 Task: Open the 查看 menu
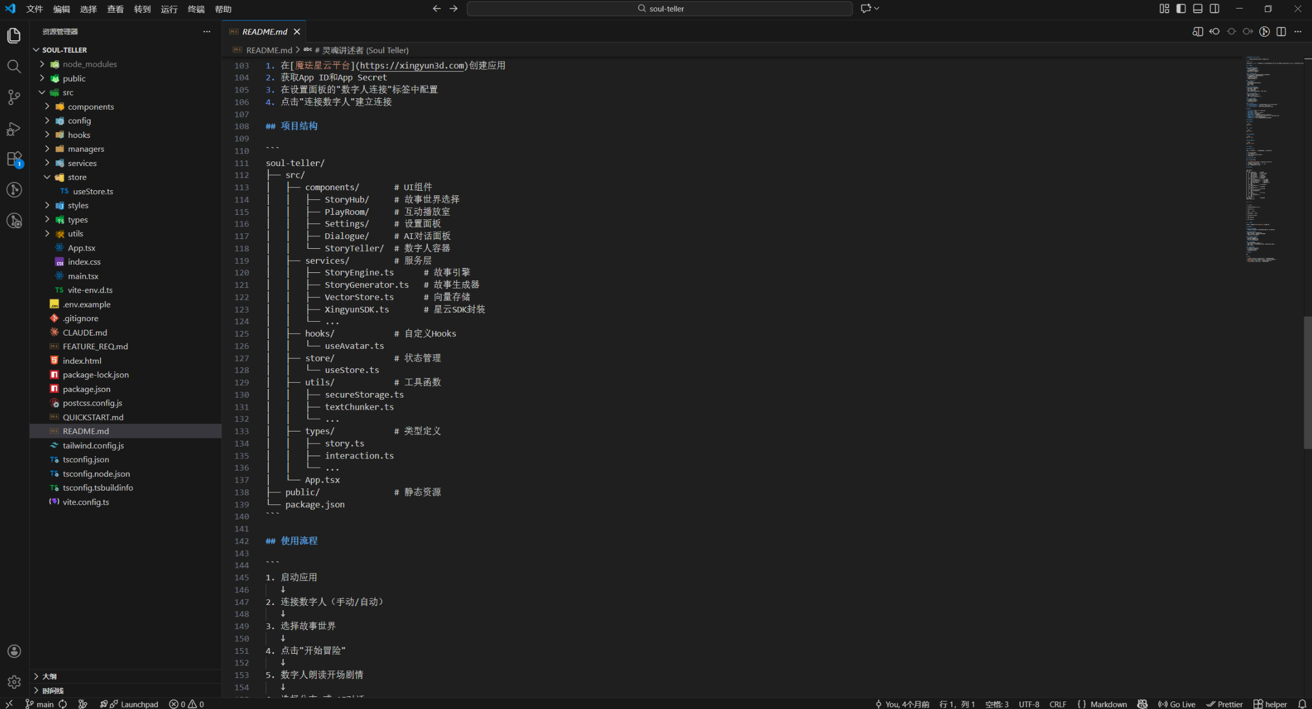115,9
